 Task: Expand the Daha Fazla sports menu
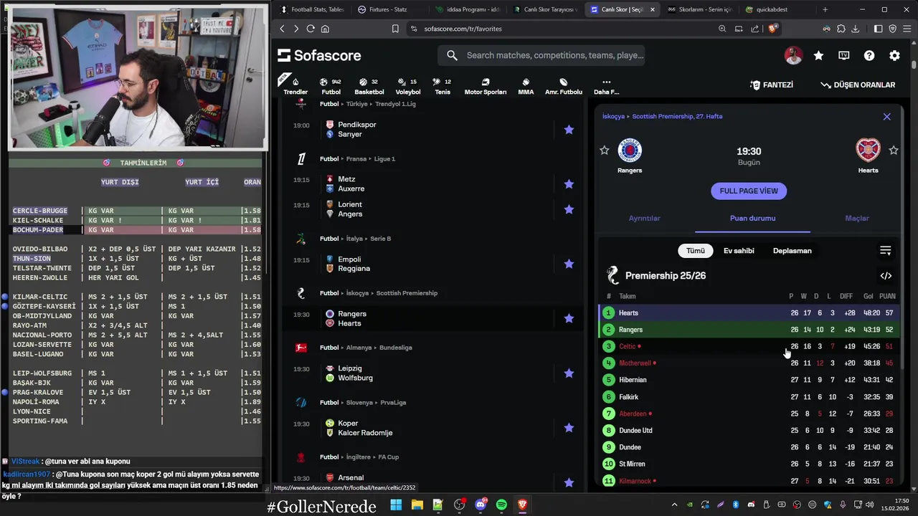pyautogui.click(x=606, y=86)
